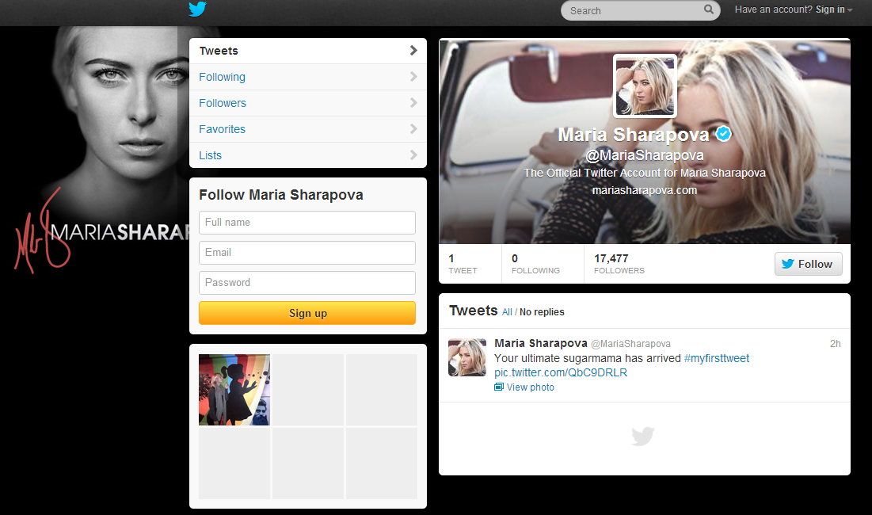
Task: Expand the Tweets row chevron
Action: tap(413, 51)
